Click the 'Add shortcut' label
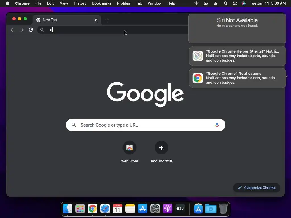This screenshot has width=291, height=218. tap(161, 161)
